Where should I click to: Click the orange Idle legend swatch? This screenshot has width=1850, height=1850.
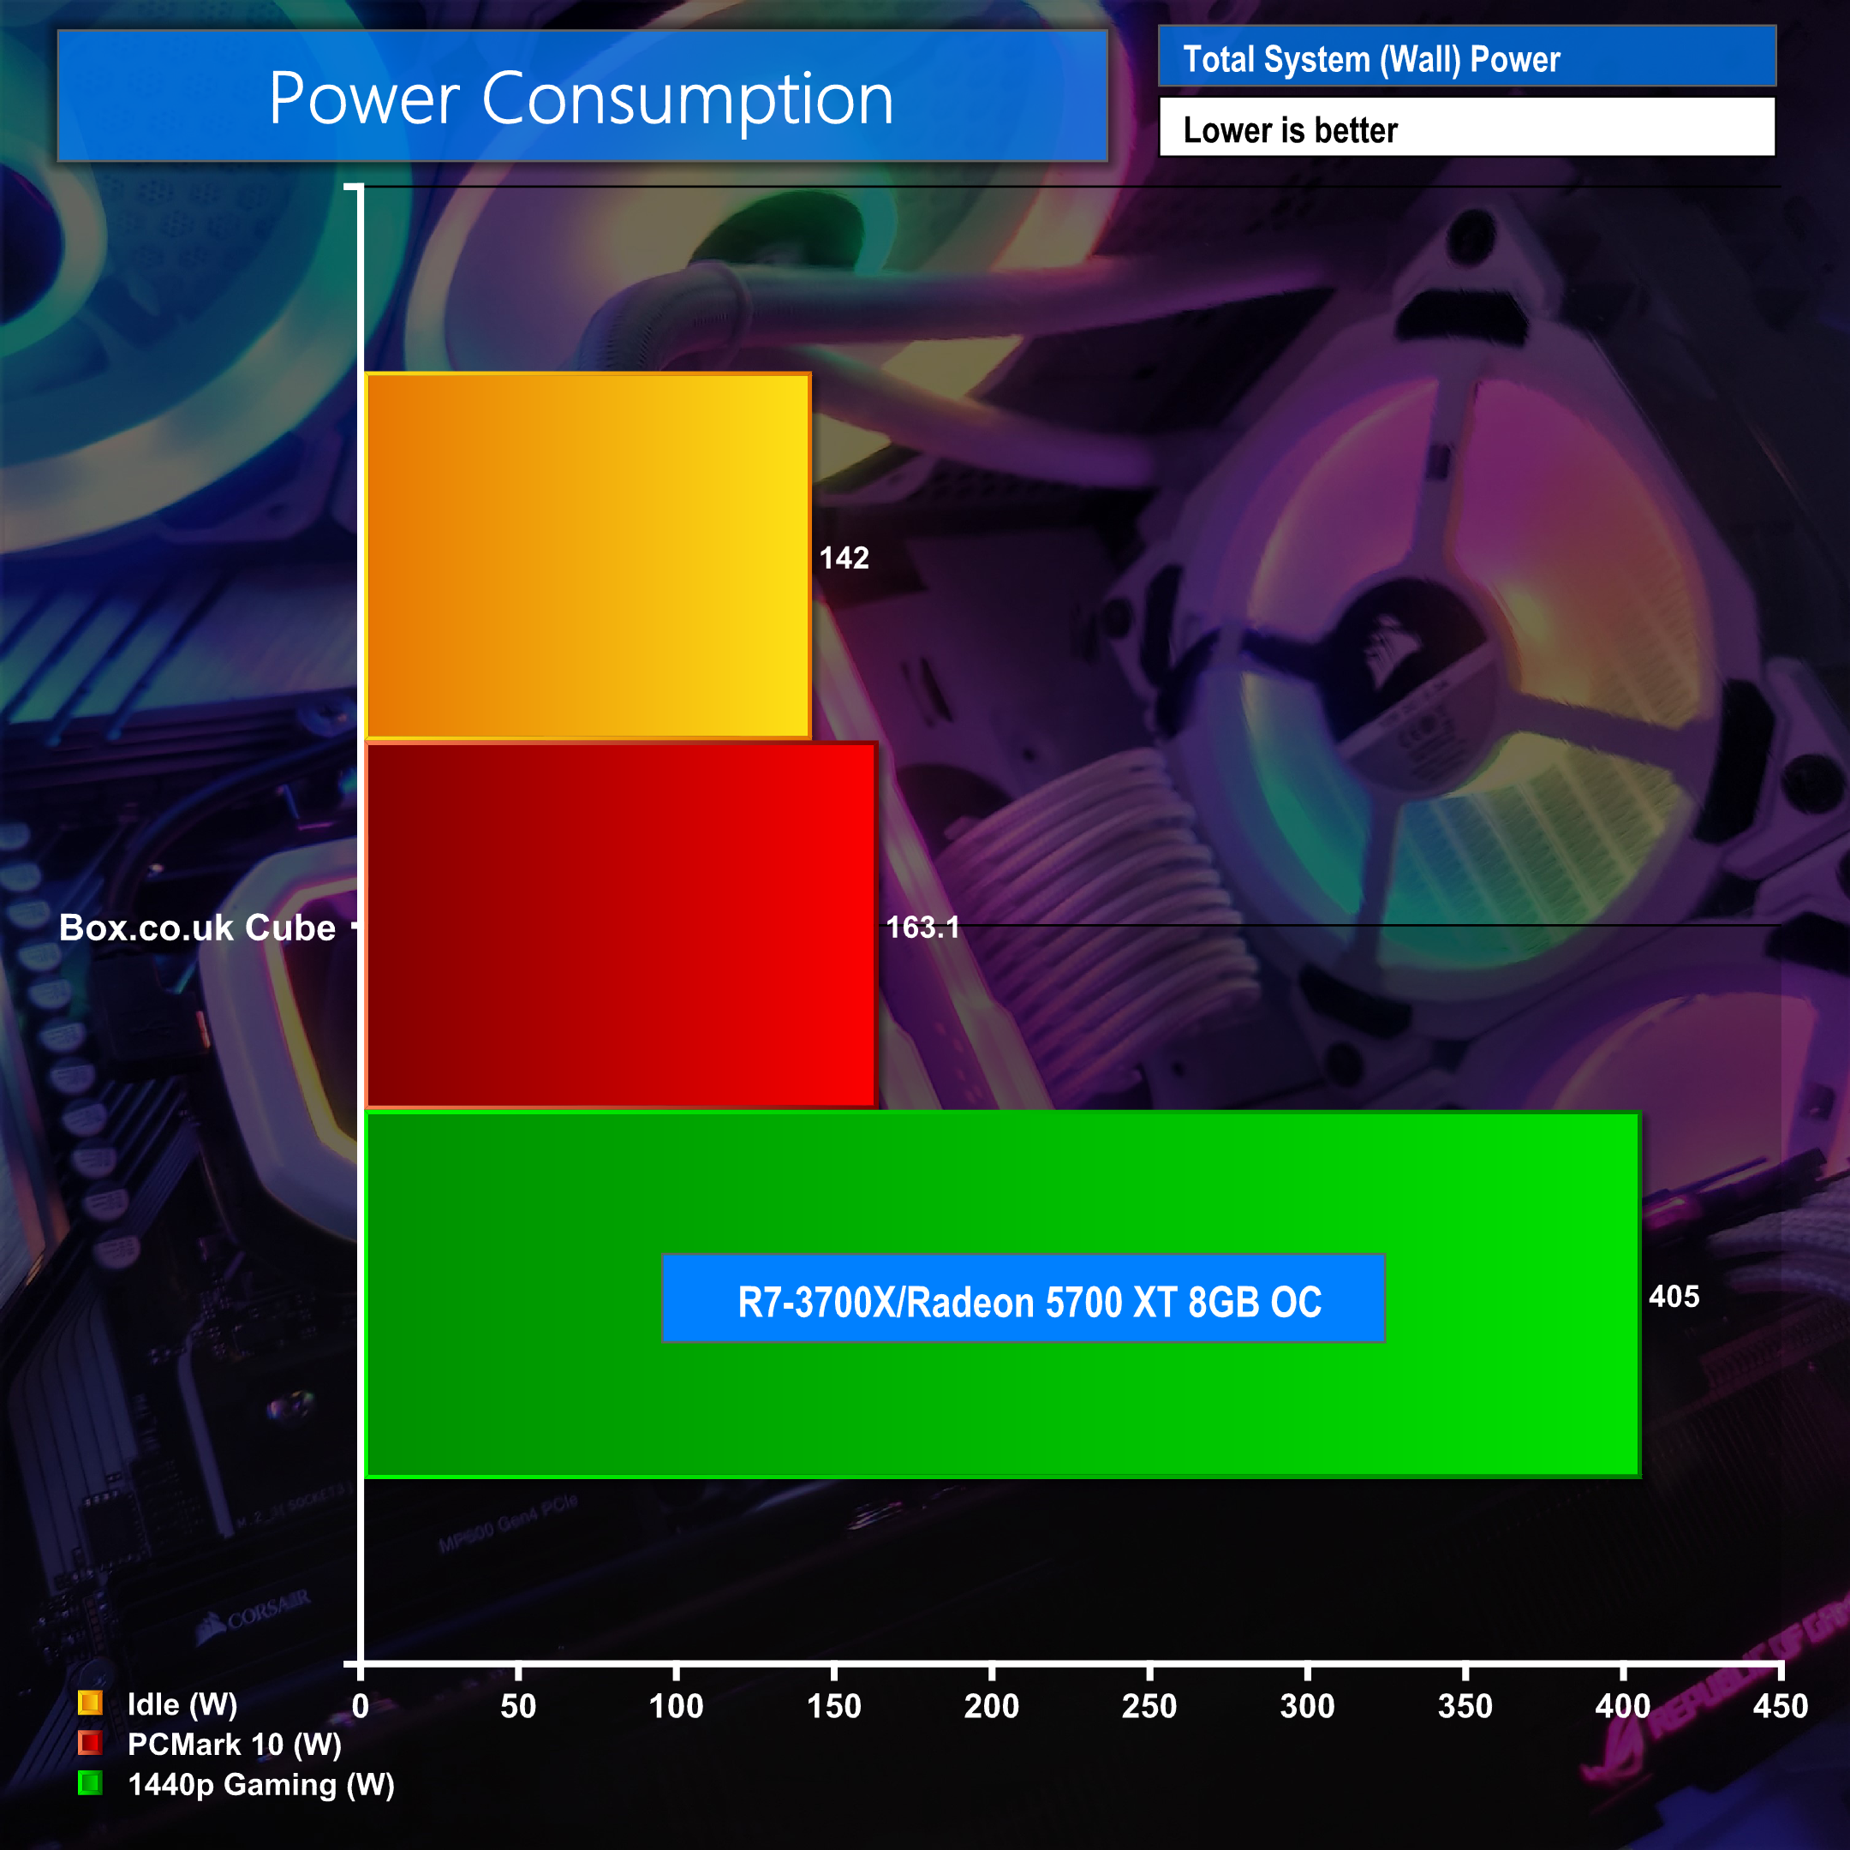90,1703
